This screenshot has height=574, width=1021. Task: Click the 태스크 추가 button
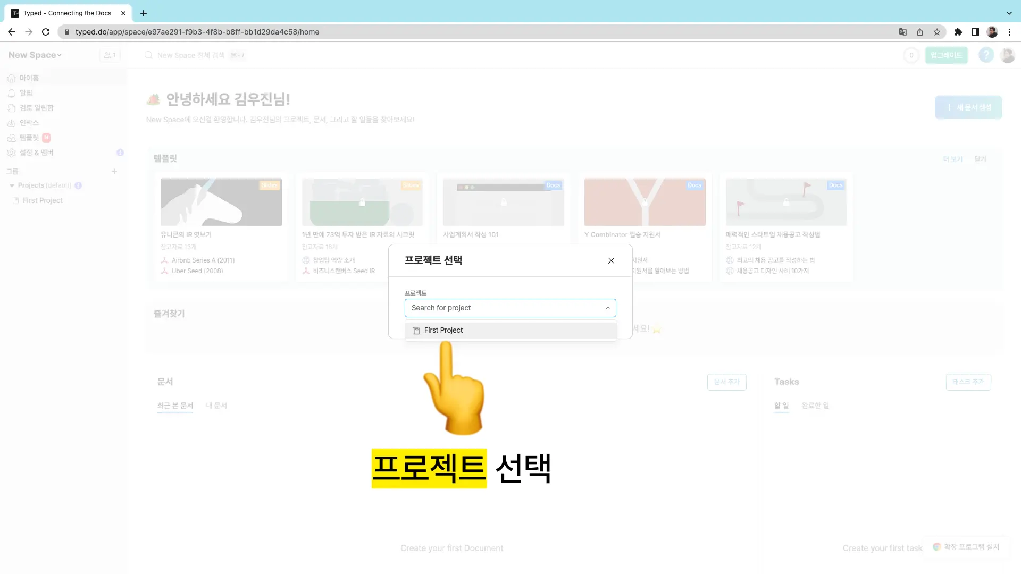pyautogui.click(x=968, y=382)
